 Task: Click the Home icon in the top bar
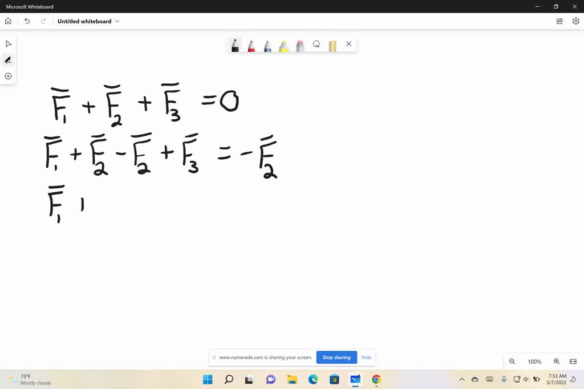click(x=8, y=21)
